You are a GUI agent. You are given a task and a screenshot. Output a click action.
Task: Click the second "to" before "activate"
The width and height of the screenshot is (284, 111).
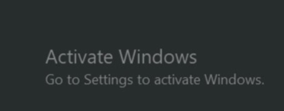pyautogui.click(x=144, y=80)
